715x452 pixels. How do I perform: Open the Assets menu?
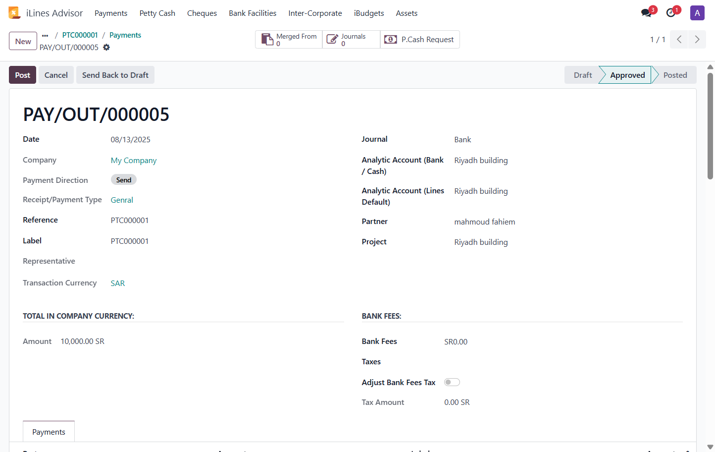click(x=407, y=13)
